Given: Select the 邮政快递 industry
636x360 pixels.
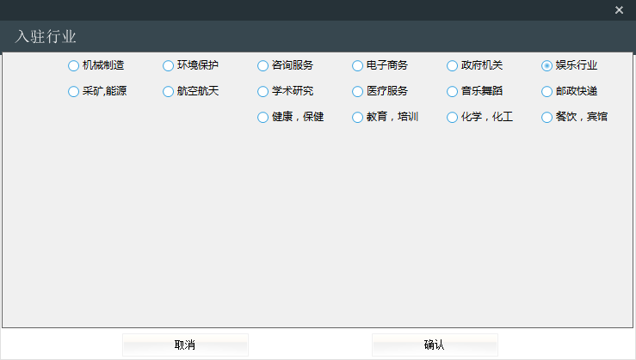Looking at the screenshot, I should (547, 91).
